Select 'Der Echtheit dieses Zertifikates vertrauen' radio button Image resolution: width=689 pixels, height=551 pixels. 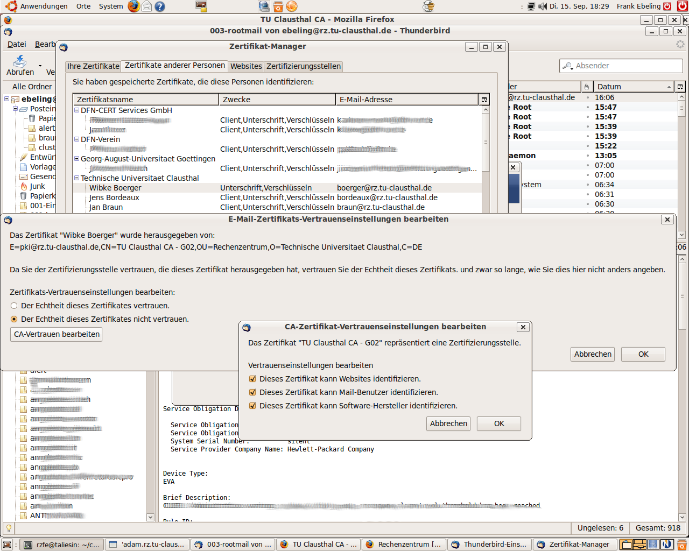14,306
